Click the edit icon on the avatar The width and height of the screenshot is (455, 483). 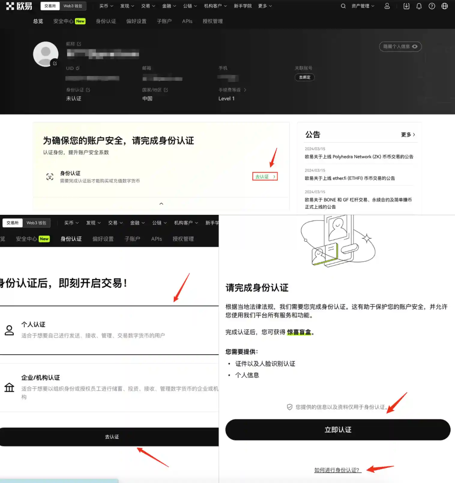click(x=55, y=63)
